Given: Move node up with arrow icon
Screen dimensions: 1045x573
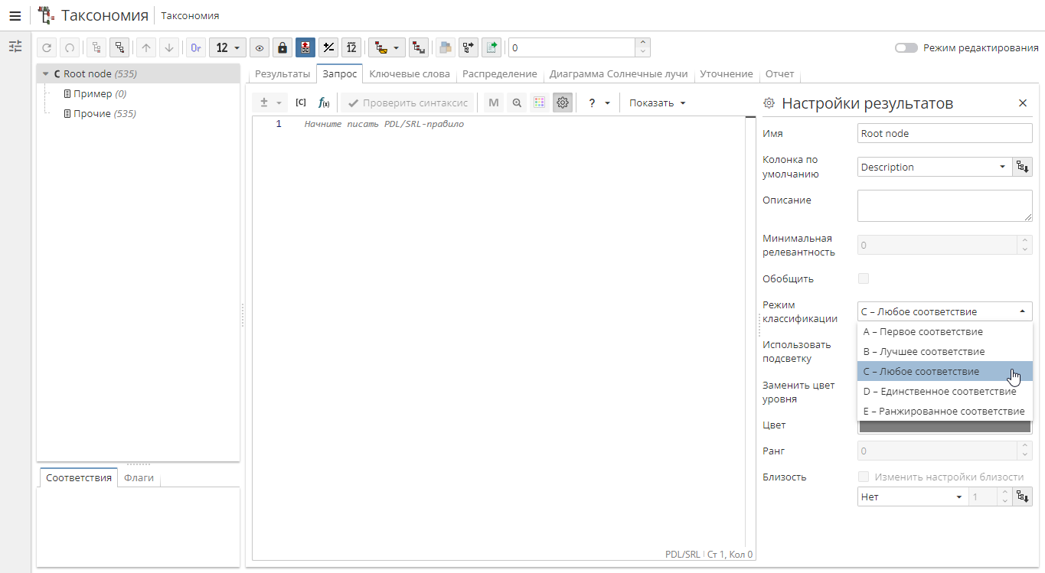Looking at the screenshot, I should 146,47.
